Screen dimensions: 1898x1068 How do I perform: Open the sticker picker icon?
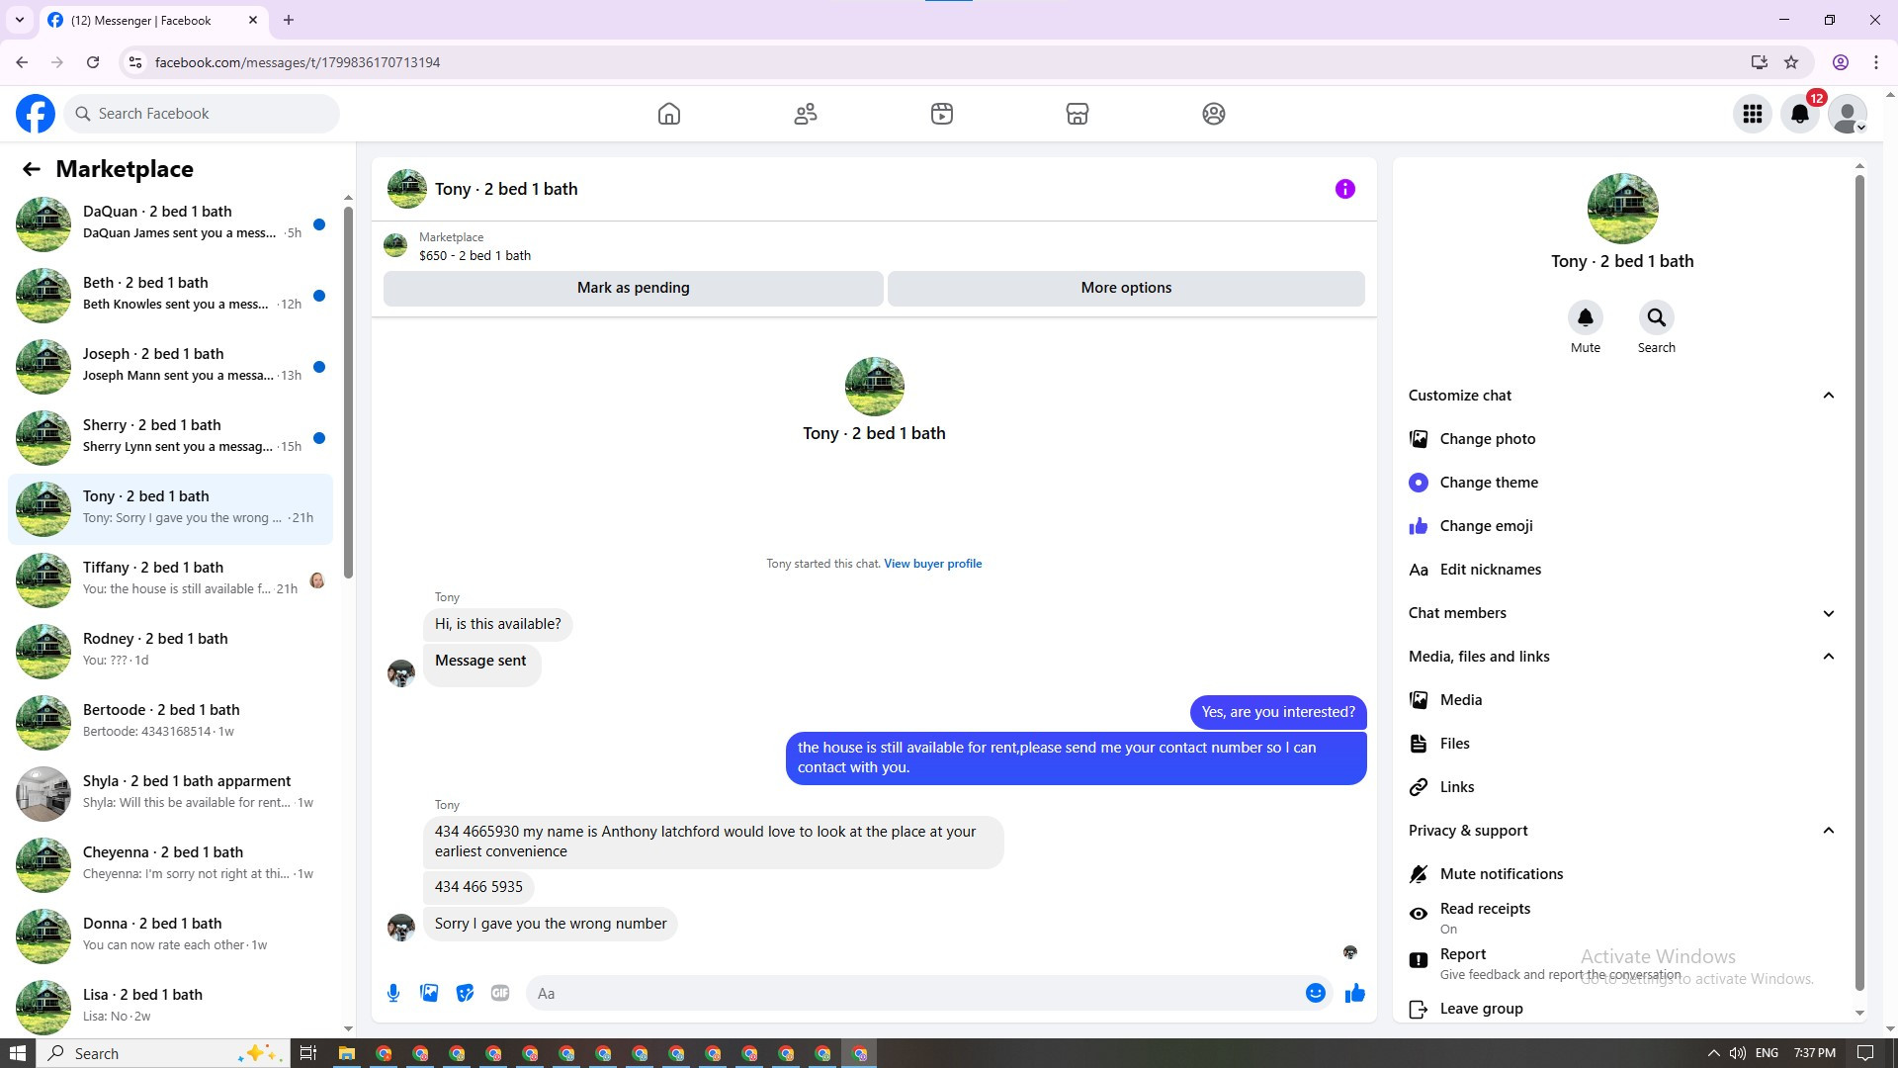(x=465, y=993)
